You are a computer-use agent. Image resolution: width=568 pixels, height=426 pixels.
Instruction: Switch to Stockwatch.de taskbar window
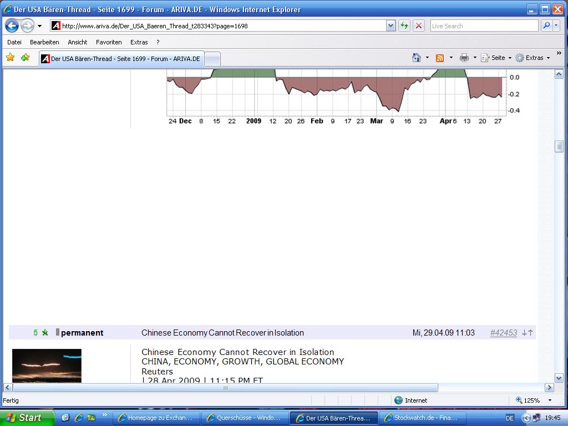(x=422, y=418)
